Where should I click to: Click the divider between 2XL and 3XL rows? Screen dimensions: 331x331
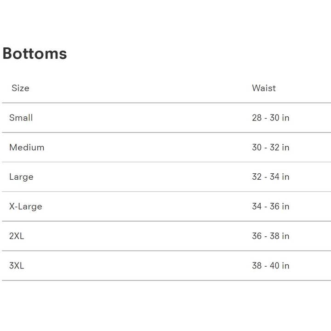(165, 251)
